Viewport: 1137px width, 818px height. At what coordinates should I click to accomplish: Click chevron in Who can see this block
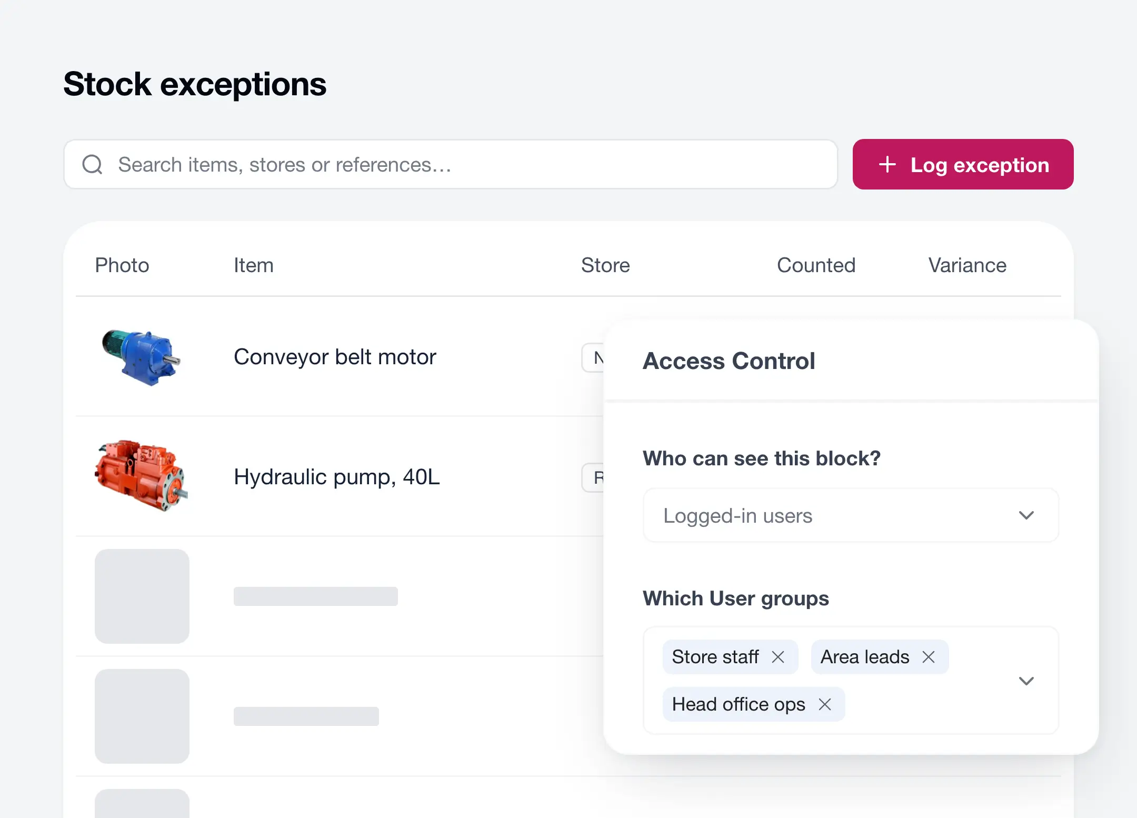(x=1026, y=515)
